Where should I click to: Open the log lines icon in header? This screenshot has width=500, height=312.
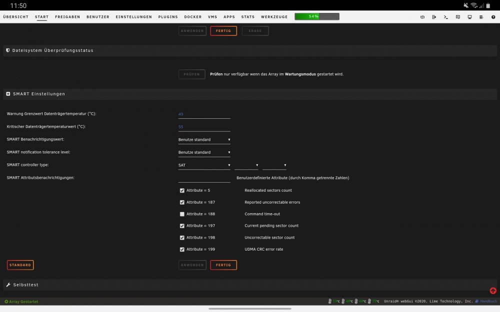click(481, 17)
